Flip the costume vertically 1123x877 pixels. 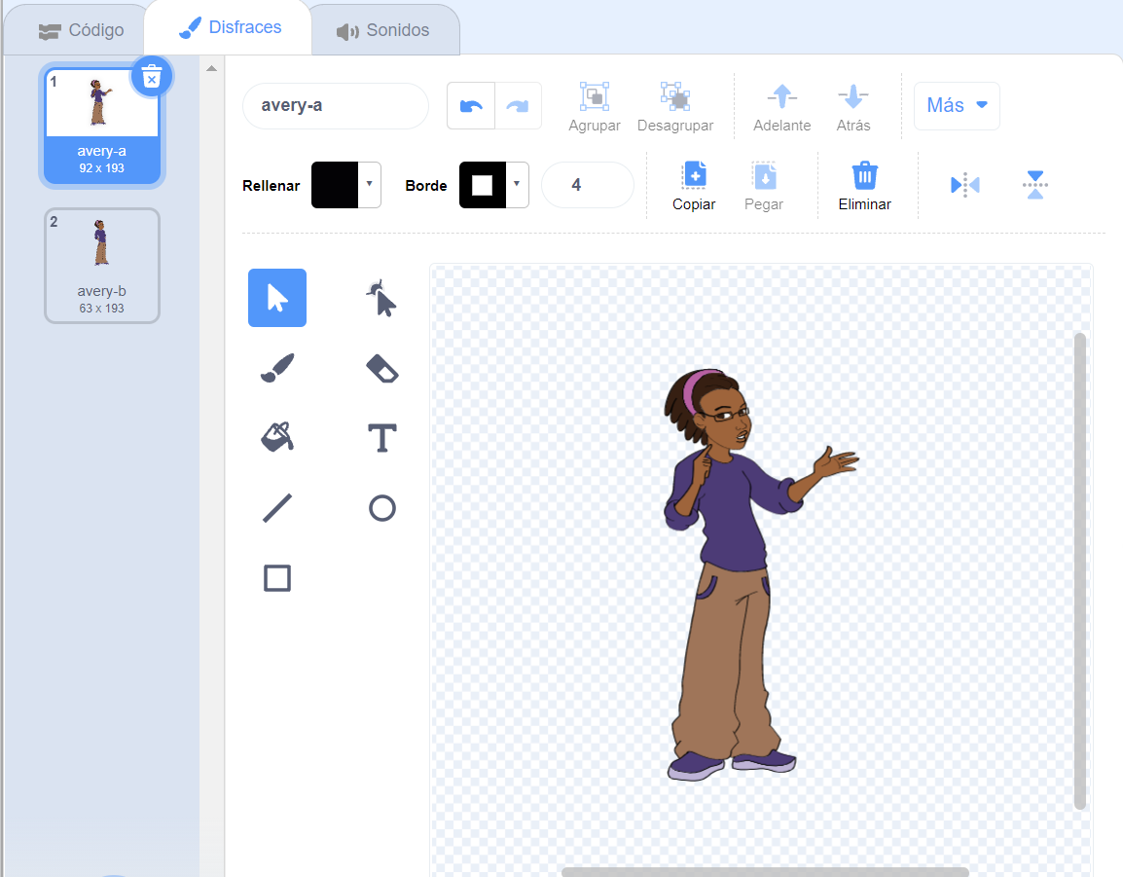click(x=1034, y=185)
